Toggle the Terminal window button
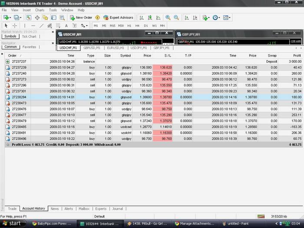 pos(54,18)
